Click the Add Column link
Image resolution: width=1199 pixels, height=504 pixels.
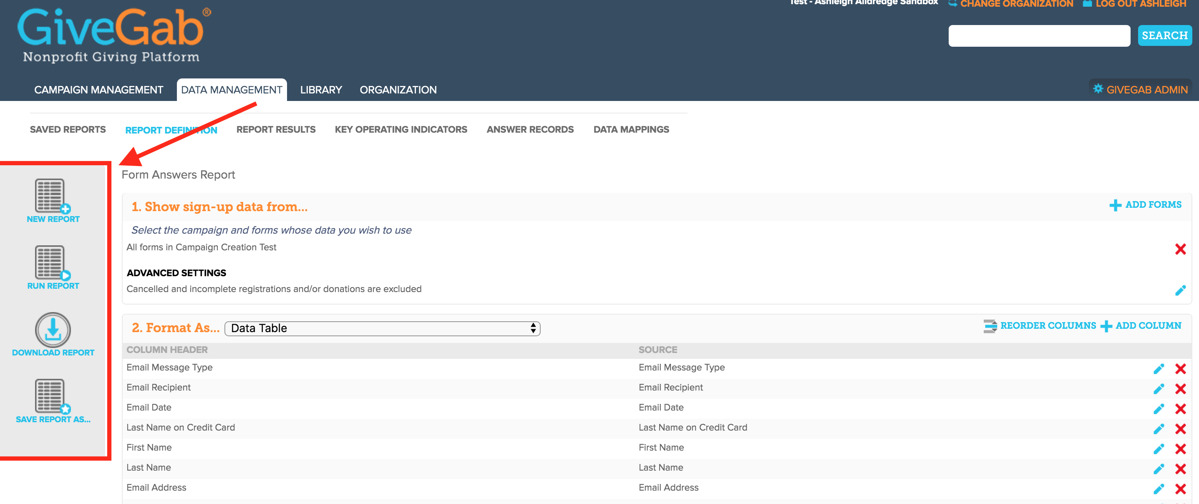tap(1148, 326)
